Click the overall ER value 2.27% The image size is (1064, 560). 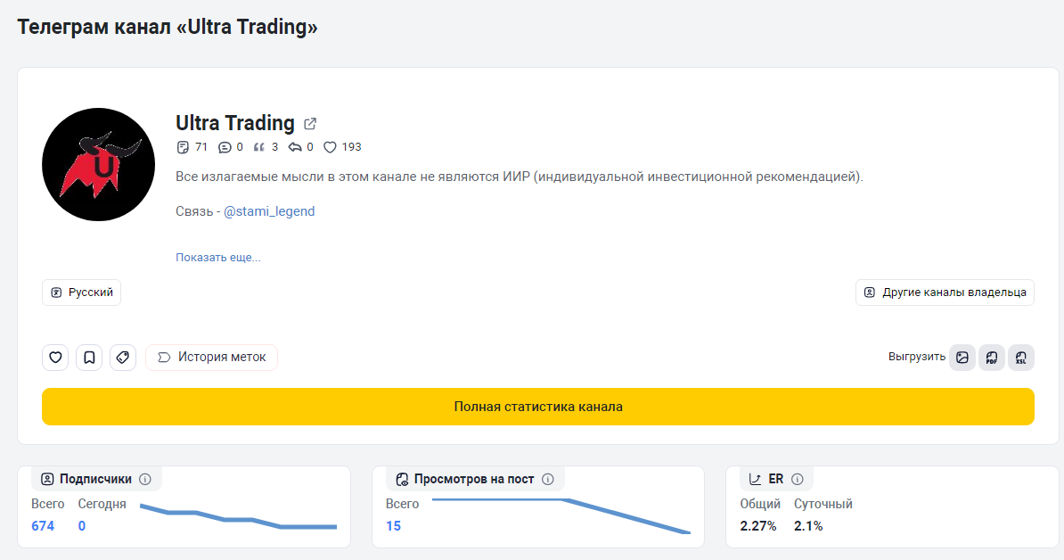click(x=758, y=526)
